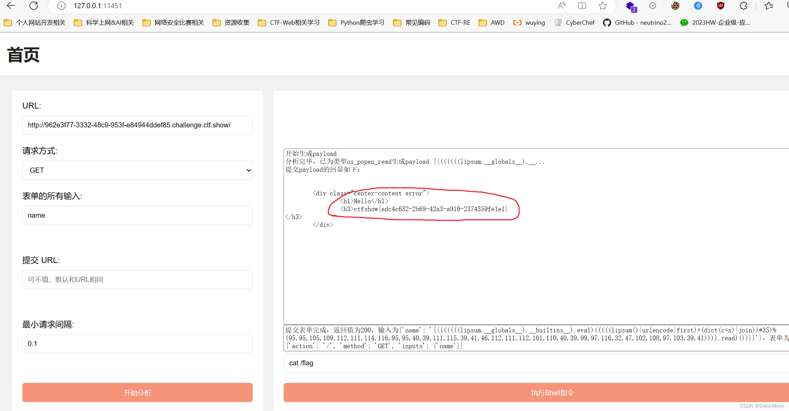The height and width of the screenshot is (411, 789).
Task: Expand the GET request method dropdown
Action: [x=137, y=170]
